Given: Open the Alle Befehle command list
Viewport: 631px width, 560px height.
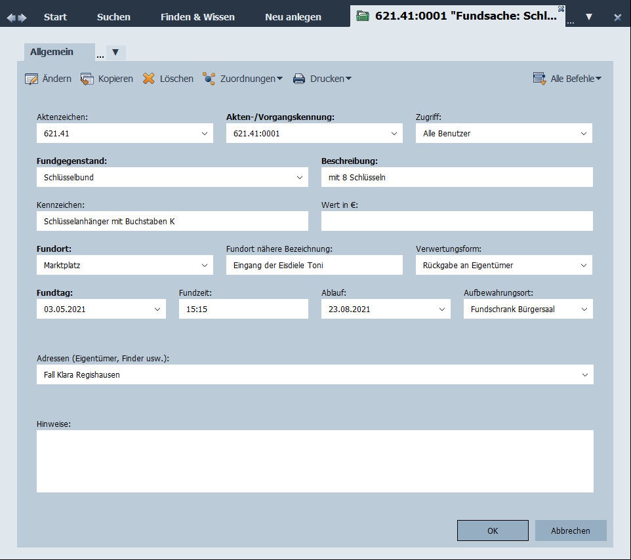Looking at the screenshot, I should (567, 79).
